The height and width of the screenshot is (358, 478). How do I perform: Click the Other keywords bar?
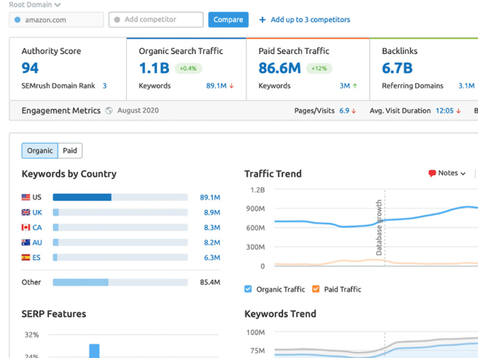click(120, 282)
